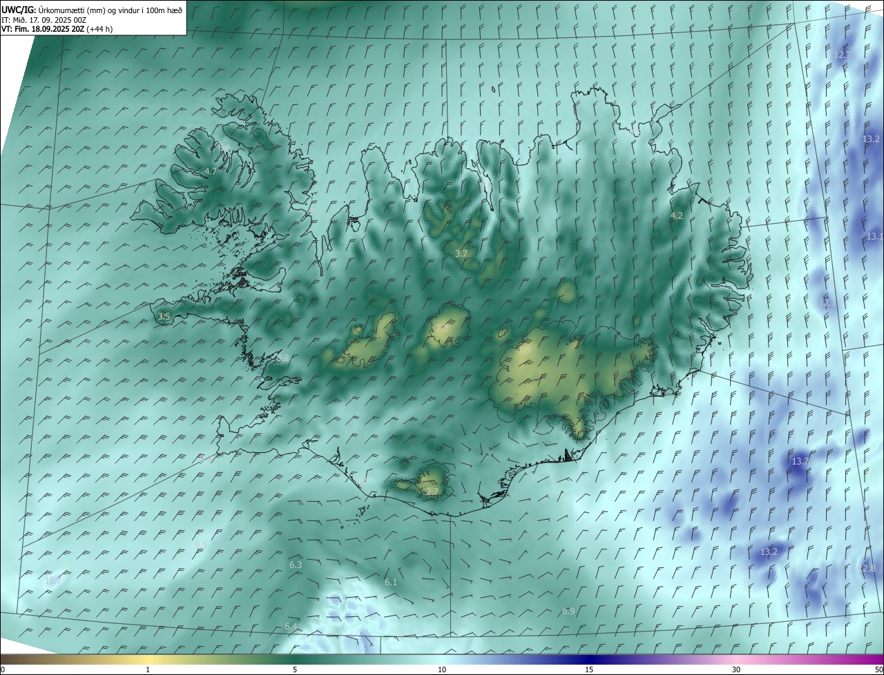Select the 6.3 value label offshore

pyautogui.click(x=296, y=565)
